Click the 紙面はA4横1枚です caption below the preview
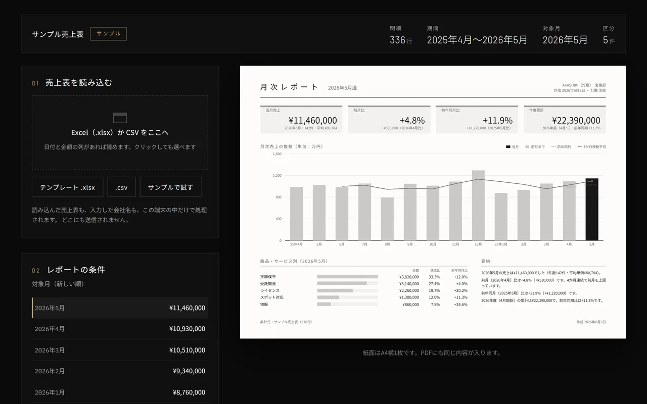 433,353
